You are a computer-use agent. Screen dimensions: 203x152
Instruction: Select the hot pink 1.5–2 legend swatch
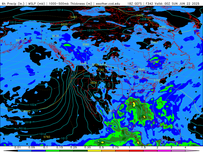coord(150,151)
